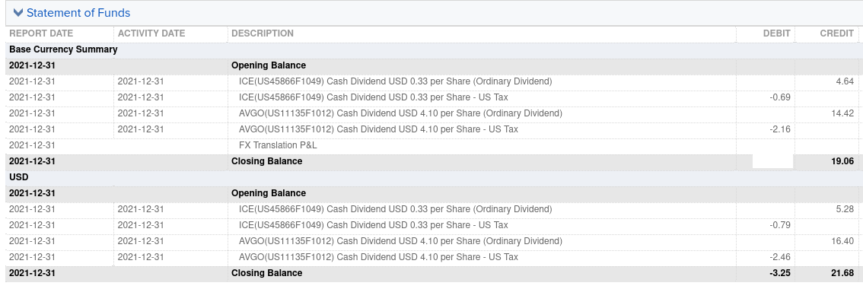Click the USD currency group row label

tap(19, 178)
